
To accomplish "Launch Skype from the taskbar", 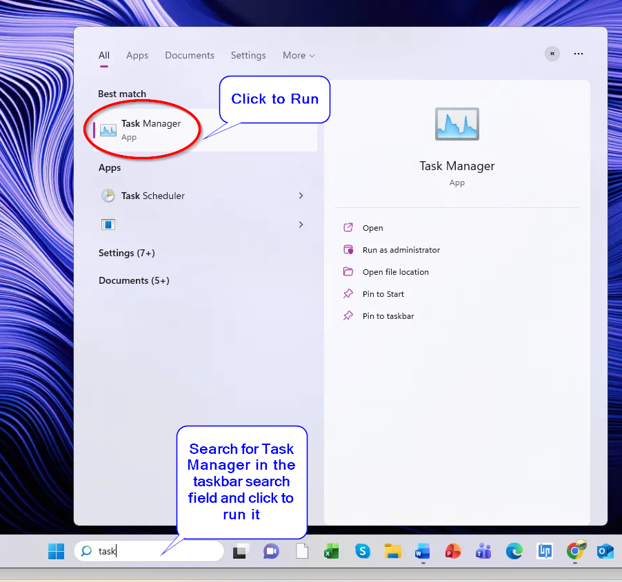I will point(362,551).
